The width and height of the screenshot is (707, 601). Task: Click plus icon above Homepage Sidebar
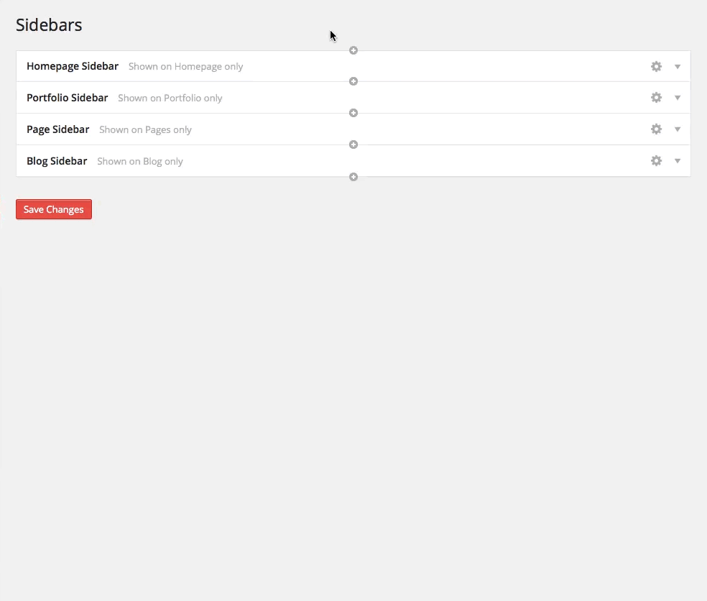(x=353, y=50)
